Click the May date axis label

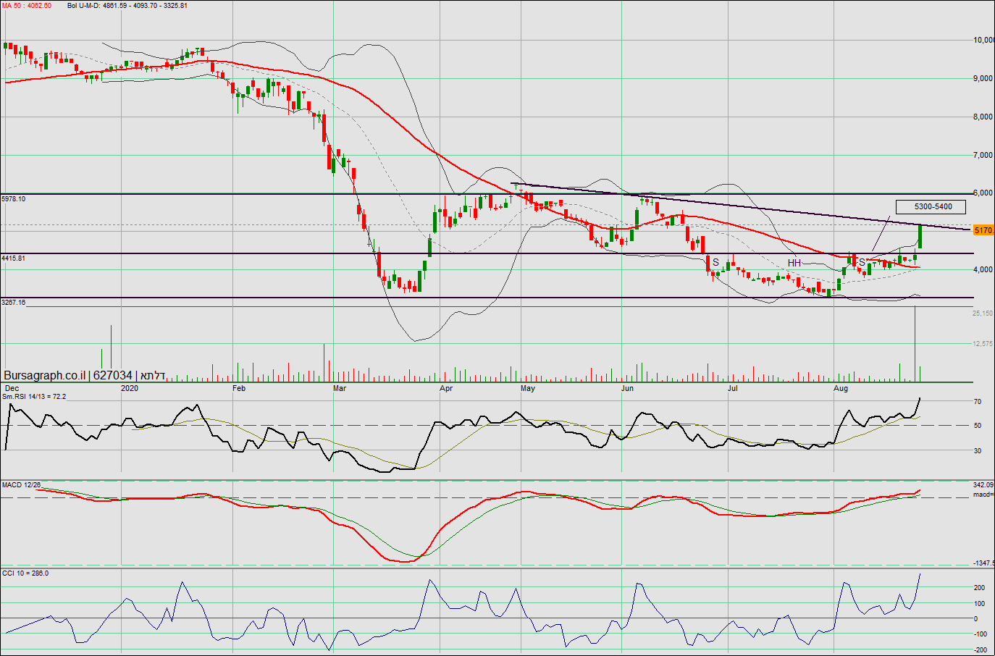coord(528,389)
